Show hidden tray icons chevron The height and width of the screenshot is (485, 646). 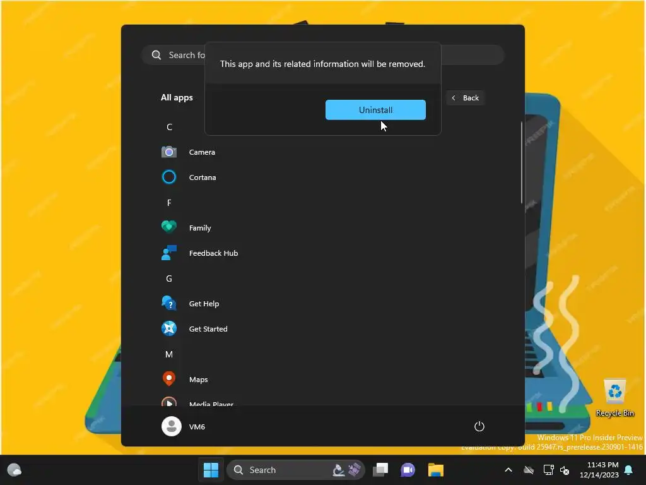coord(508,470)
